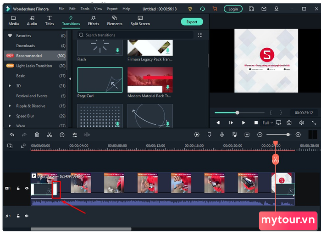
Task: Open the Split Screen tab
Action: [x=140, y=21]
